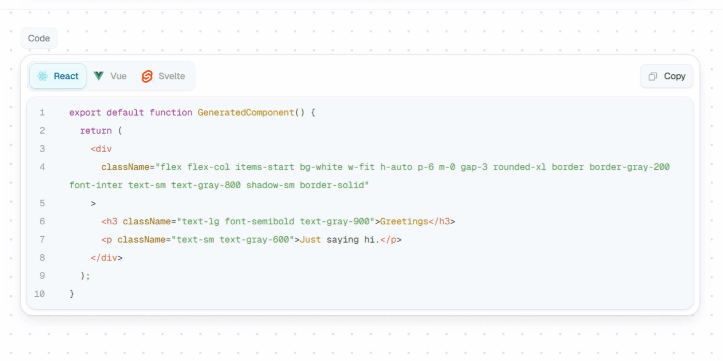Screen dimensions: 723x361
Task: Click the orange Svelte logo icon
Action: click(x=147, y=76)
